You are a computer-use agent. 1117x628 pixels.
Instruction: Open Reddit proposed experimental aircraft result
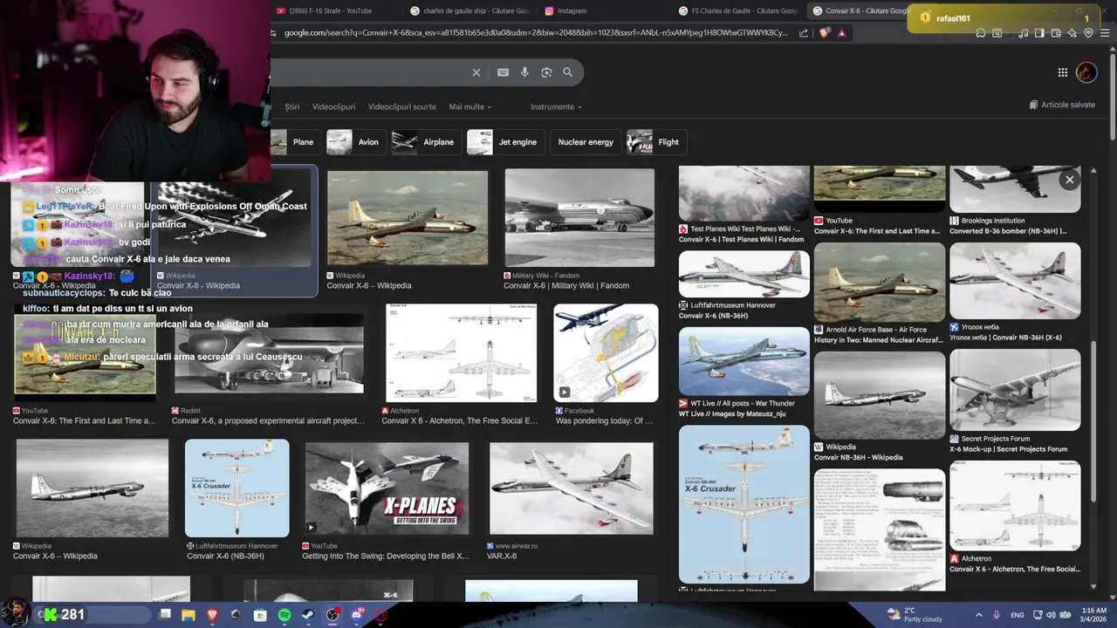point(269,353)
